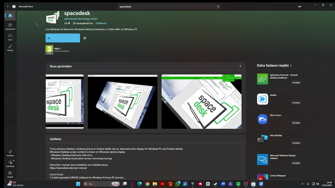Image resolution: width=335 pixels, height=188 pixels.
Task: Open the HK profile avatar
Action: point(300,7)
